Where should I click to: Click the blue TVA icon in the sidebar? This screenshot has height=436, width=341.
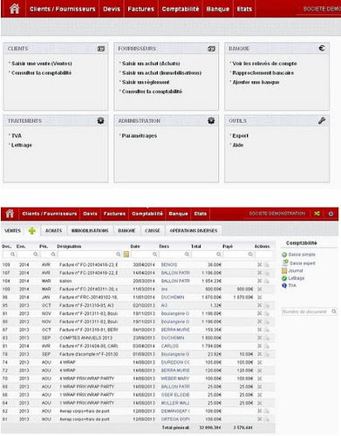tap(284, 285)
